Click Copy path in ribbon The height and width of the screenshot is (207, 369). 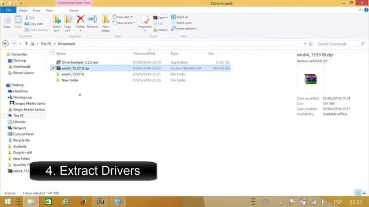point(34,24)
